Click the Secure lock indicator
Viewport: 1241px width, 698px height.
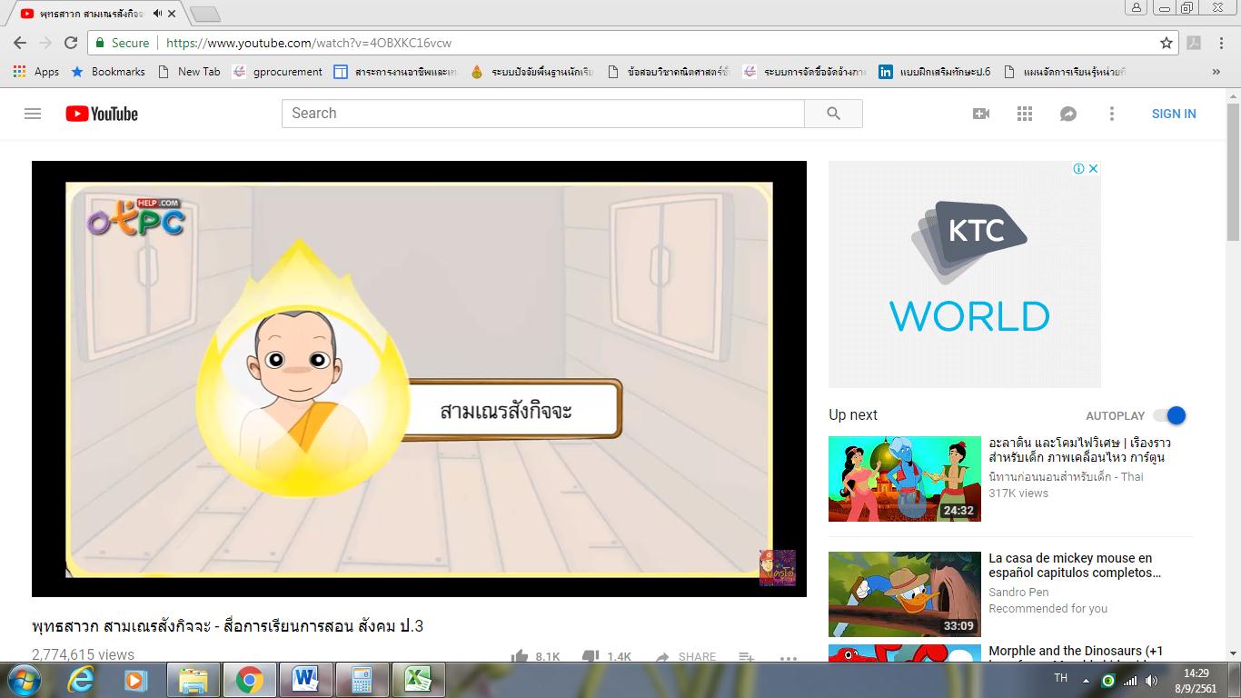(122, 43)
